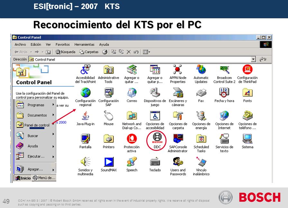Image resolution: width=288 pixels, height=208 pixels.
Task: Open the Bosch DDC icon
Action: pos(157,138)
